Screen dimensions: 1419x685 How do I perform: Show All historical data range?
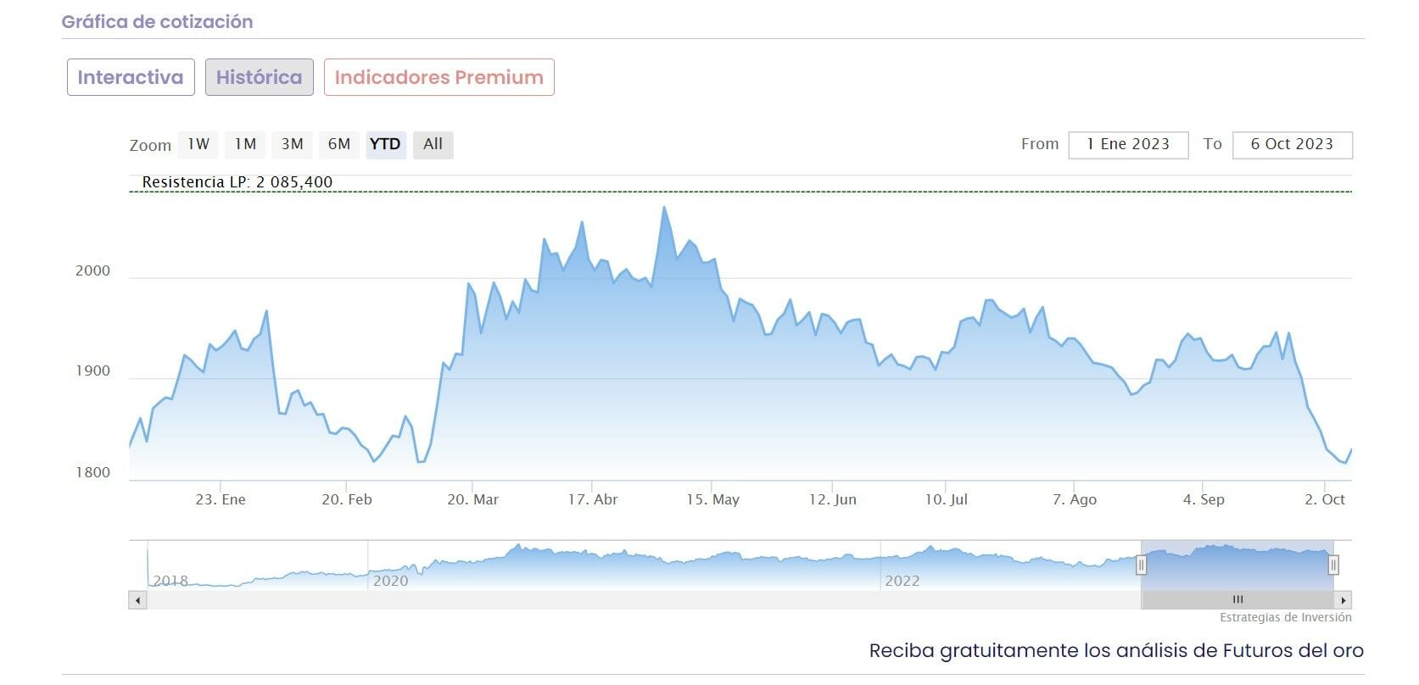pos(433,144)
